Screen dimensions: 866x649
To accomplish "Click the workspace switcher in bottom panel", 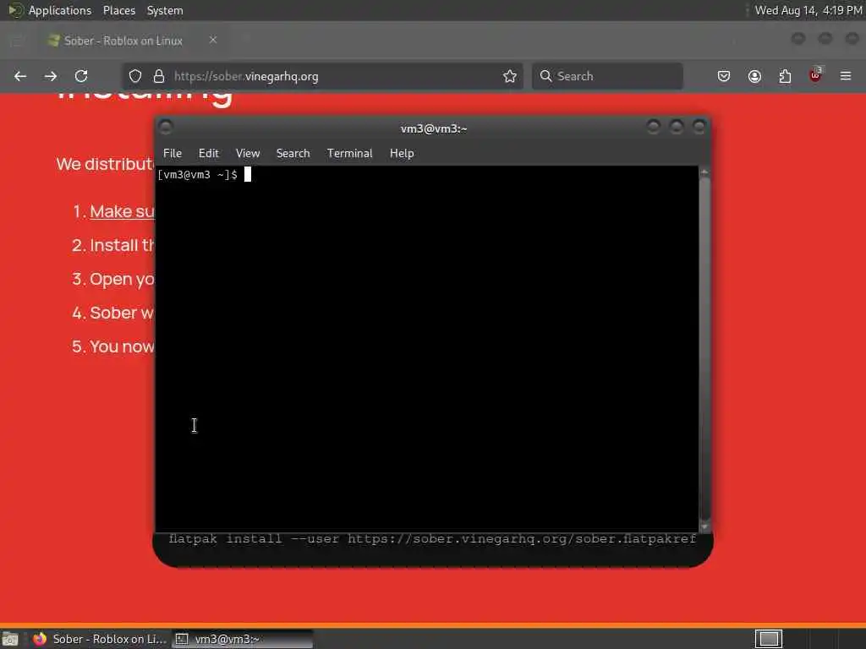I will click(x=768, y=639).
